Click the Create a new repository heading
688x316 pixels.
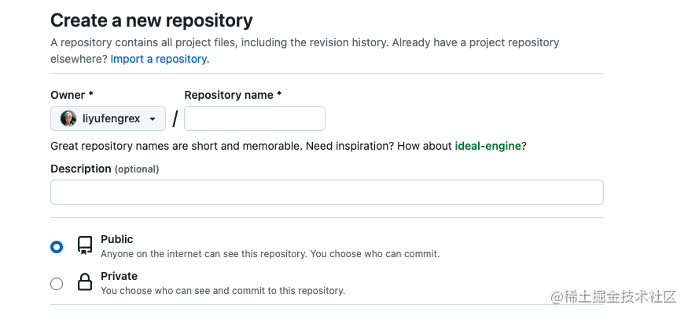(152, 20)
